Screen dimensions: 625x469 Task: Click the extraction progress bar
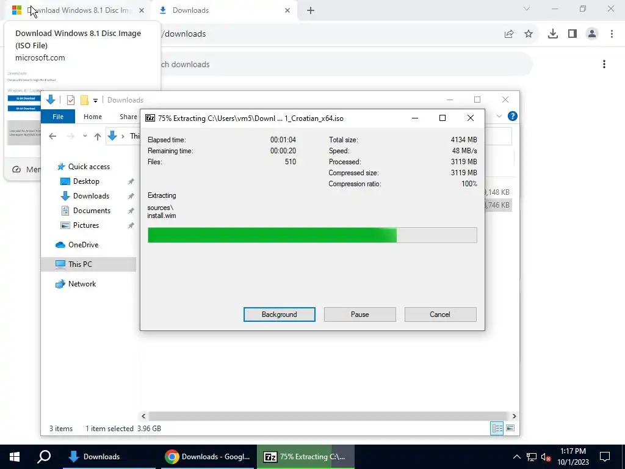coord(312,235)
